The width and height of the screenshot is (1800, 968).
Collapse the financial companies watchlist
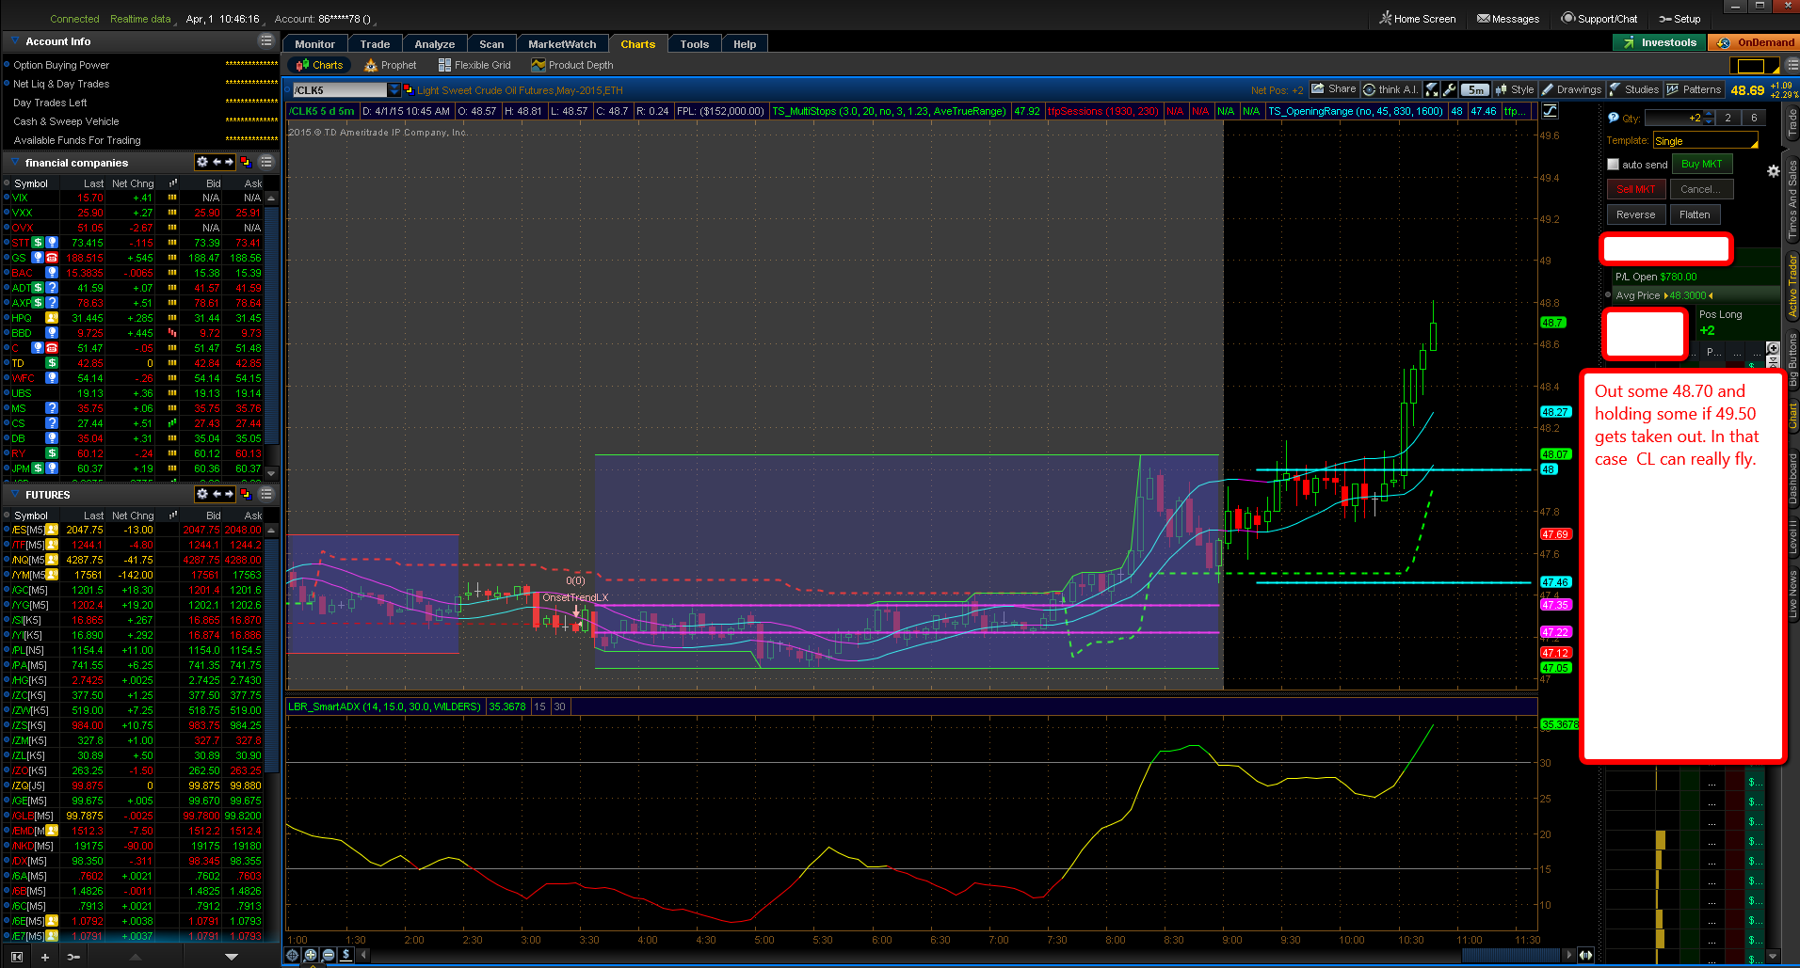coord(15,163)
